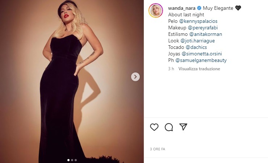Screen dimensions: 268x163
Task: Open comments with the speech bubble icon
Action: [x=169, y=127]
